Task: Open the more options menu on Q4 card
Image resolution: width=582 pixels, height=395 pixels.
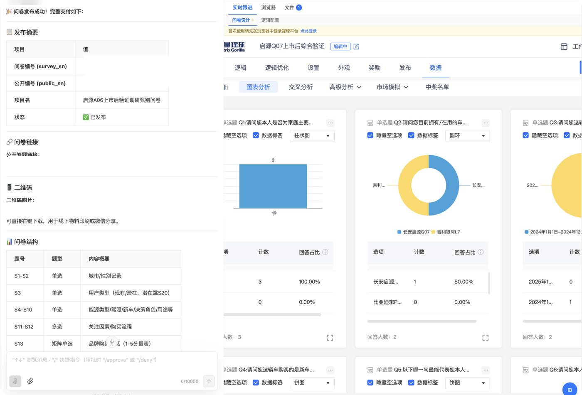Action: pyautogui.click(x=330, y=370)
